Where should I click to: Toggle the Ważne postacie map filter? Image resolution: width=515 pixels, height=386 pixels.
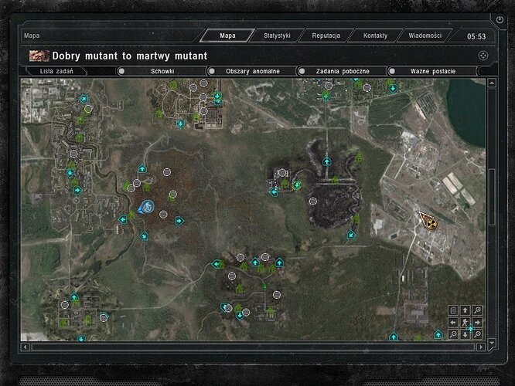click(432, 71)
